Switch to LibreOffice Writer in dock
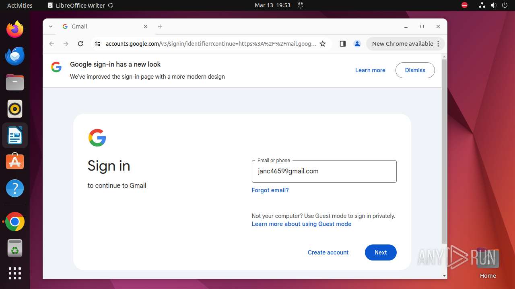This screenshot has width=515, height=289. coord(15,135)
